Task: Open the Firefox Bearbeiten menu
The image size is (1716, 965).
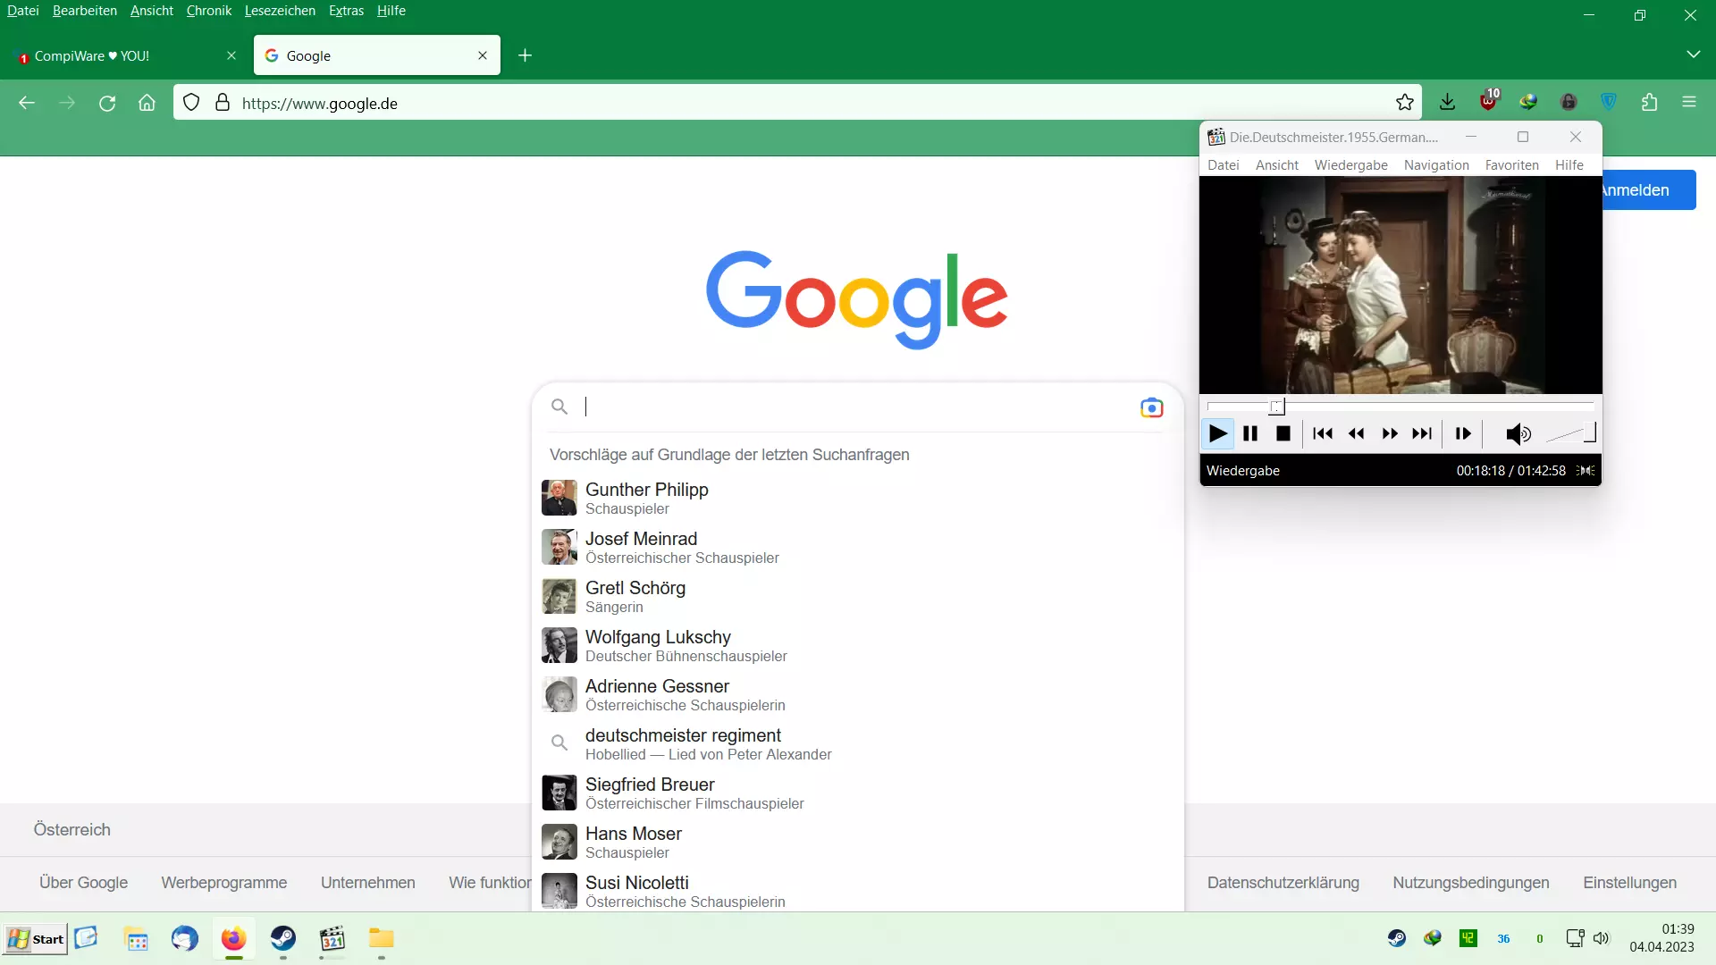Action: [85, 11]
